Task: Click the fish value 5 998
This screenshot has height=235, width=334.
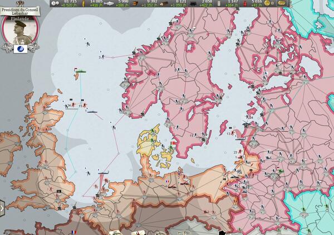Action: click(124, 1)
